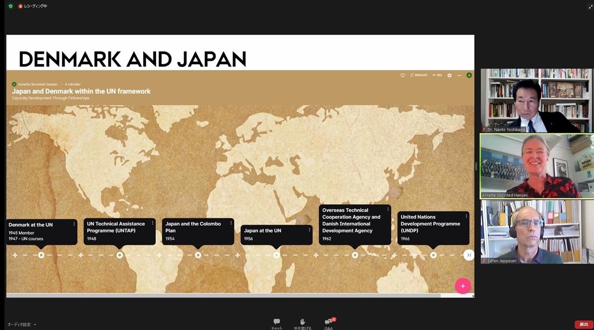The width and height of the screenshot is (594, 330).
Task: Select the timeline marker under Japan at the UN
Action: [x=276, y=255]
